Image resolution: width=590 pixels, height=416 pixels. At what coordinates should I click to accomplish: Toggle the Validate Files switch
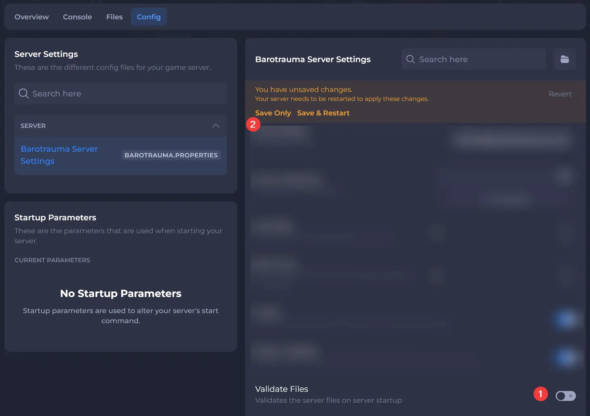click(565, 396)
